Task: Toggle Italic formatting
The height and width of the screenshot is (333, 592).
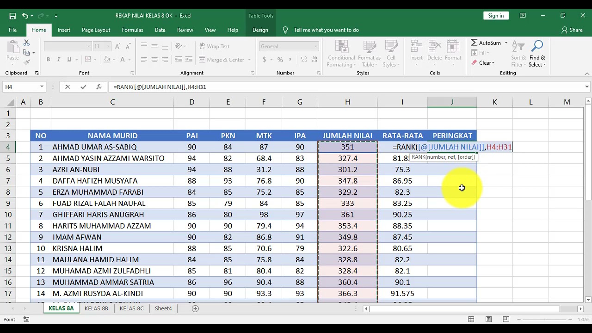Action: pos(59,60)
